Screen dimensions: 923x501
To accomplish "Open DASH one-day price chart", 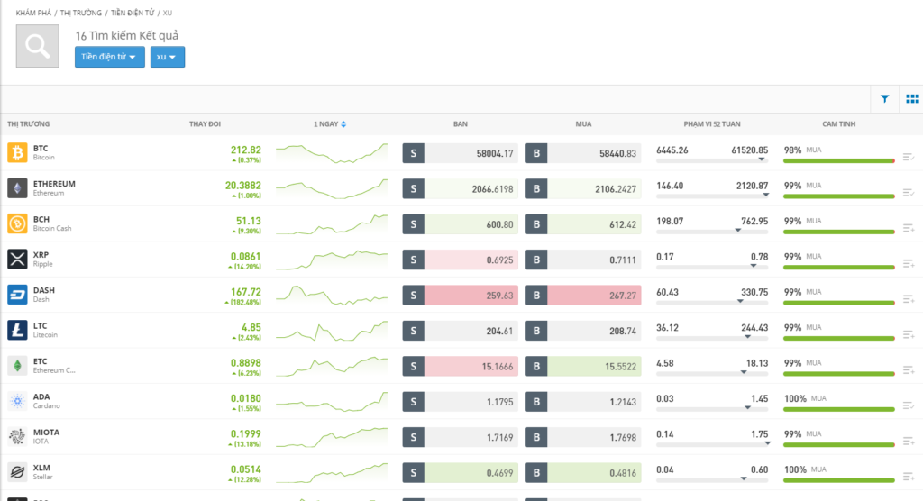I will [x=332, y=295].
